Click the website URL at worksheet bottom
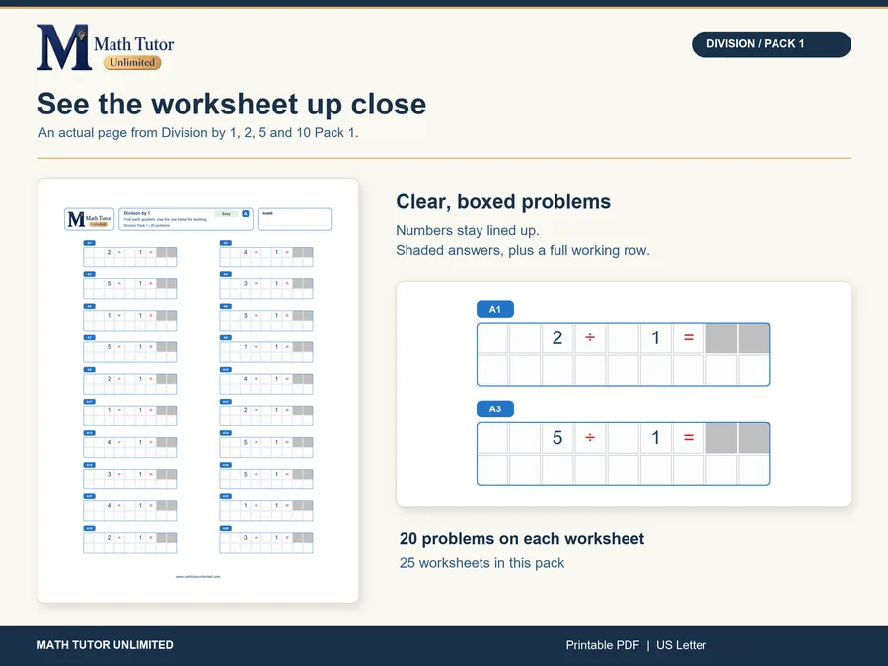The width and height of the screenshot is (888, 666). pos(197,576)
